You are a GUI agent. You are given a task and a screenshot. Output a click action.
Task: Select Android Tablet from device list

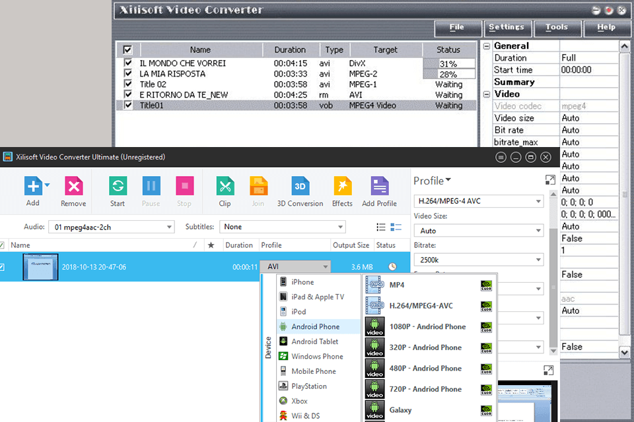315,342
